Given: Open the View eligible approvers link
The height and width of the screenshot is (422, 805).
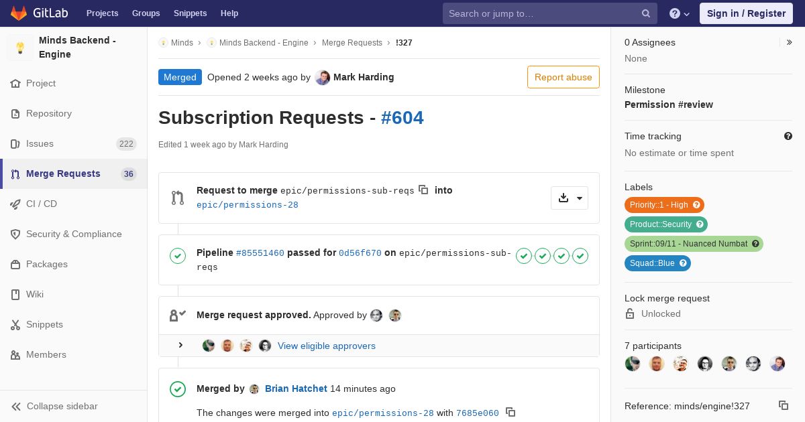Looking at the screenshot, I should coord(327,346).
